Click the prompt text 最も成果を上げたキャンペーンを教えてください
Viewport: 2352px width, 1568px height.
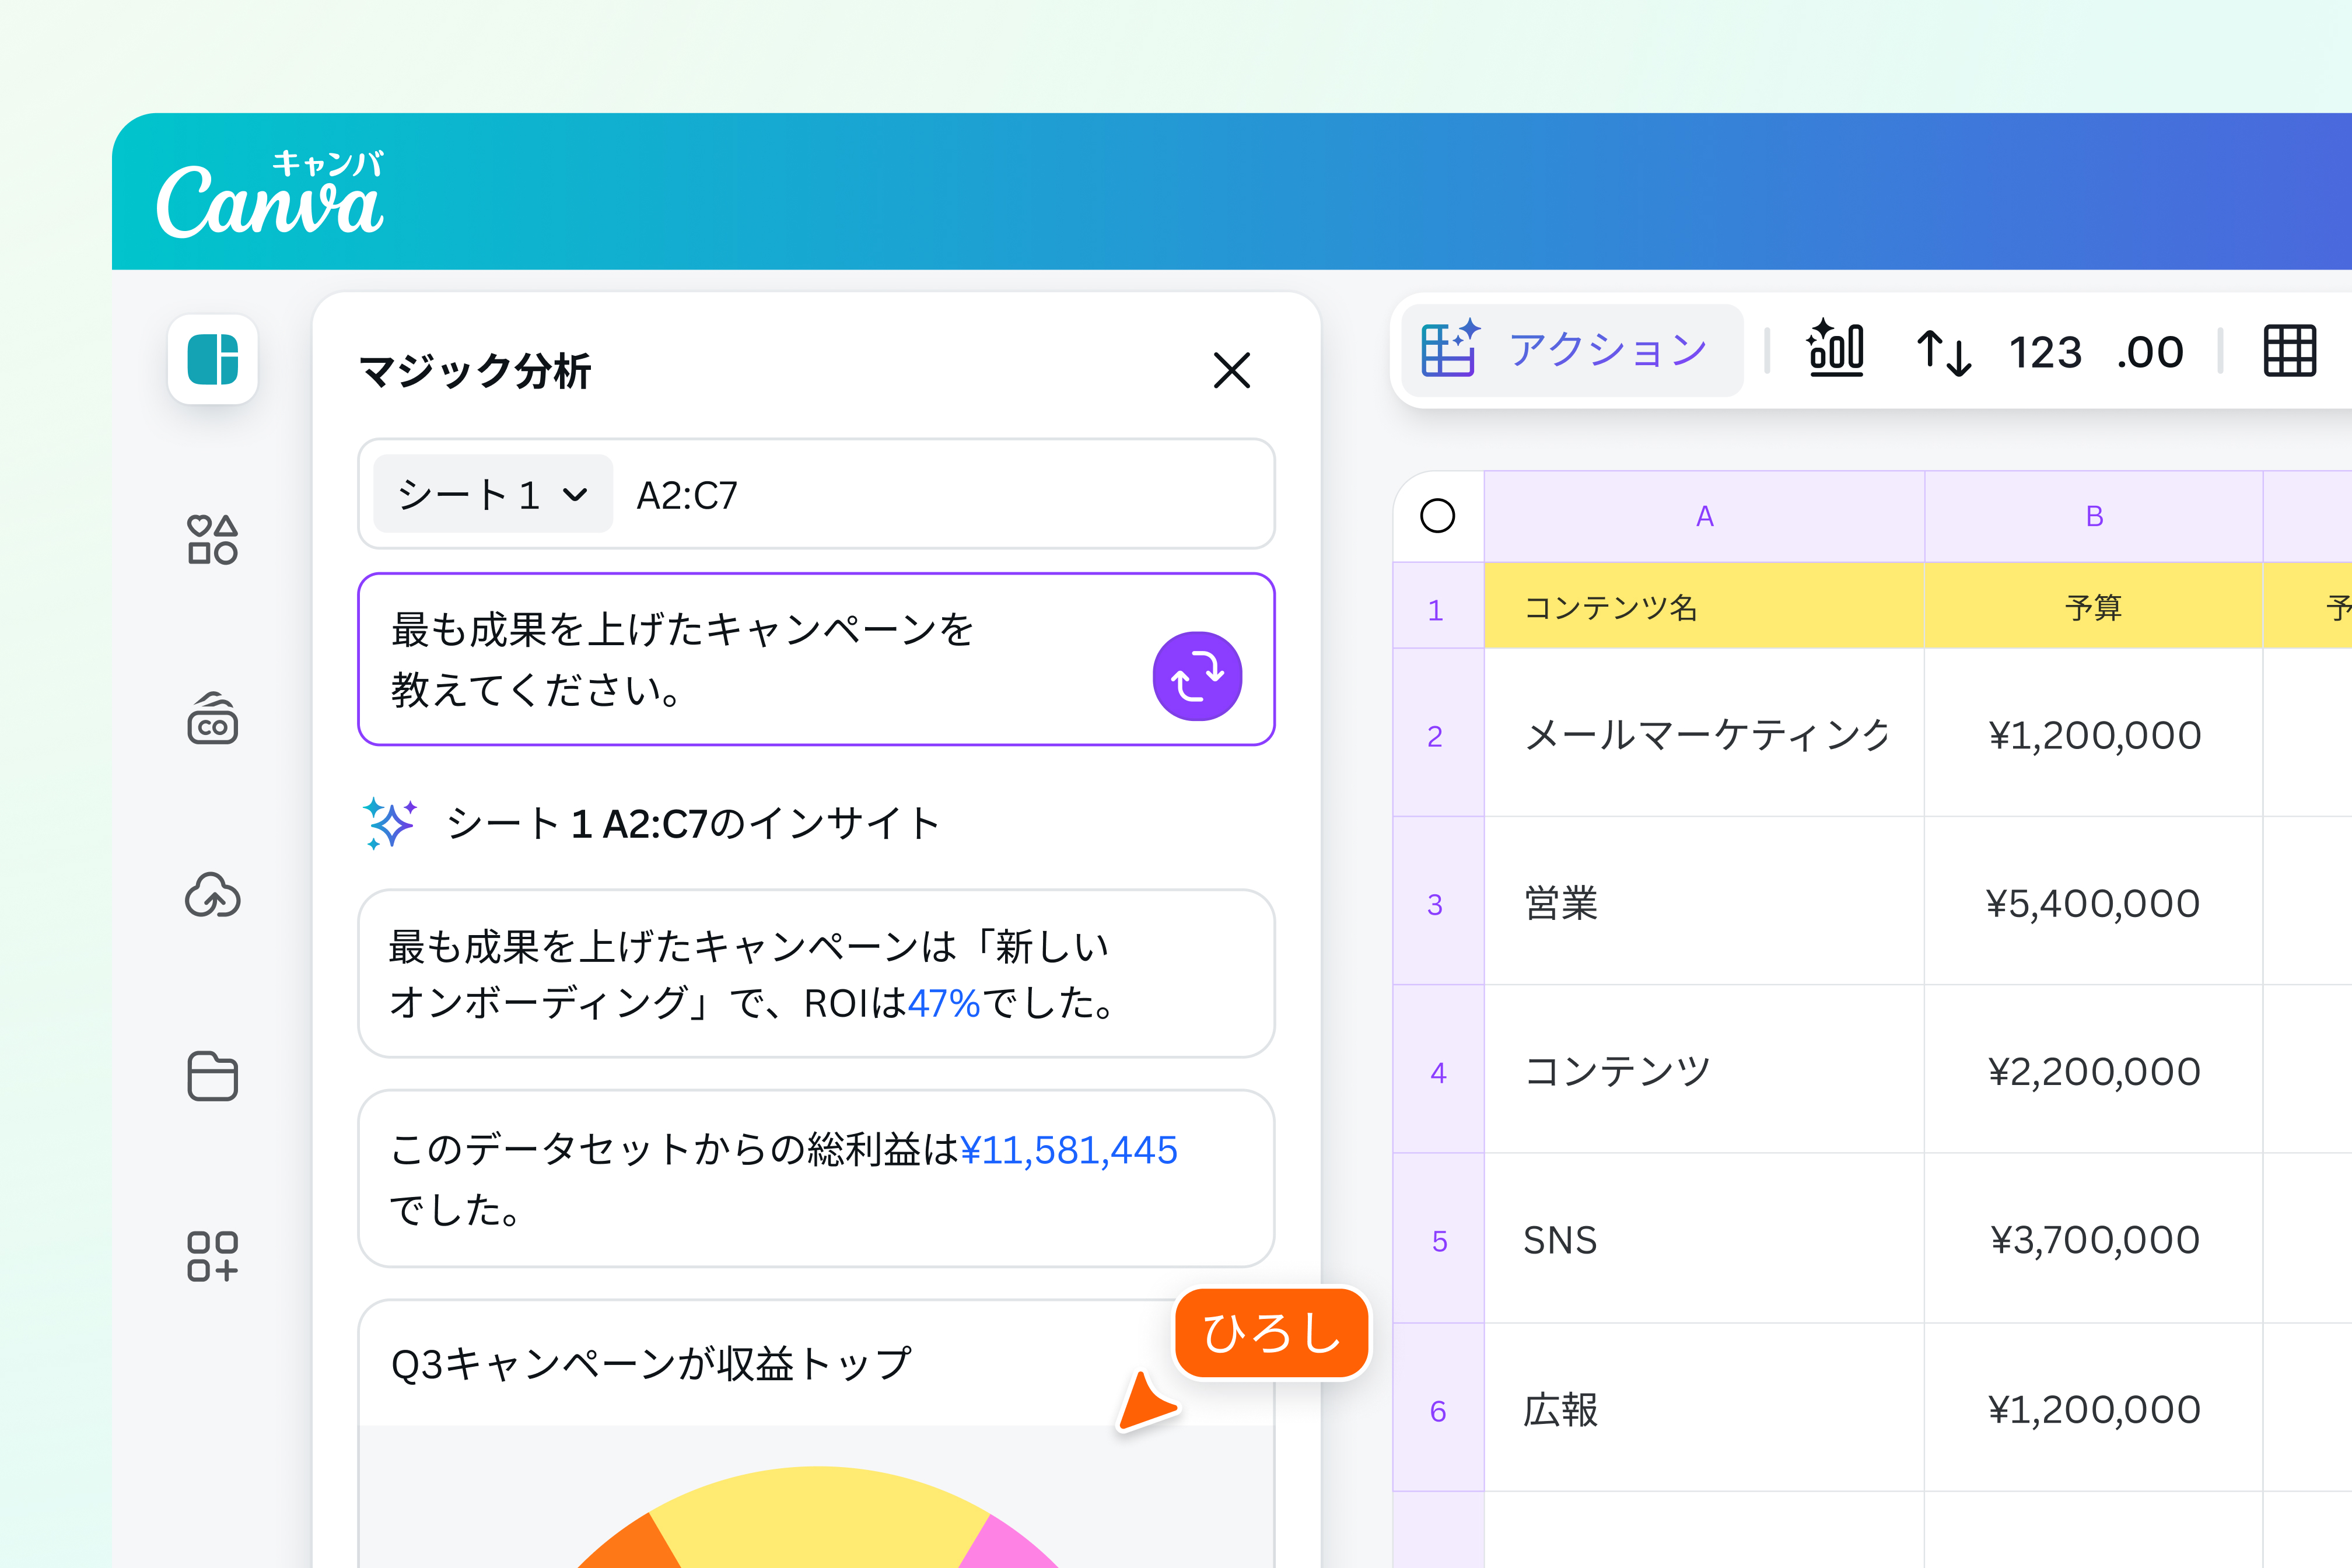pos(682,660)
